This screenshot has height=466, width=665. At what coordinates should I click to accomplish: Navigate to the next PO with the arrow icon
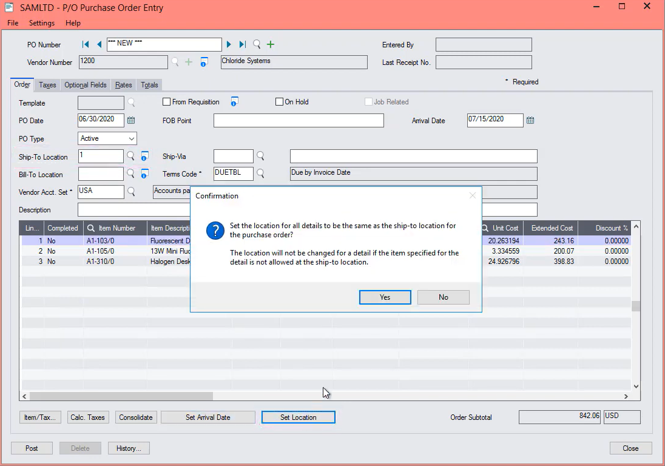pos(229,44)
